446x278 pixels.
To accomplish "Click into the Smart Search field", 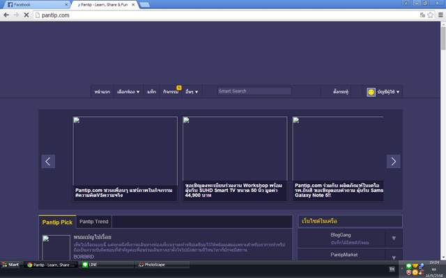I will pos(254,91).
